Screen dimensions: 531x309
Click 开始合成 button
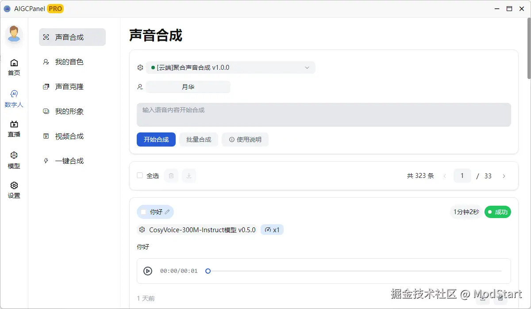tap(156, 139)
